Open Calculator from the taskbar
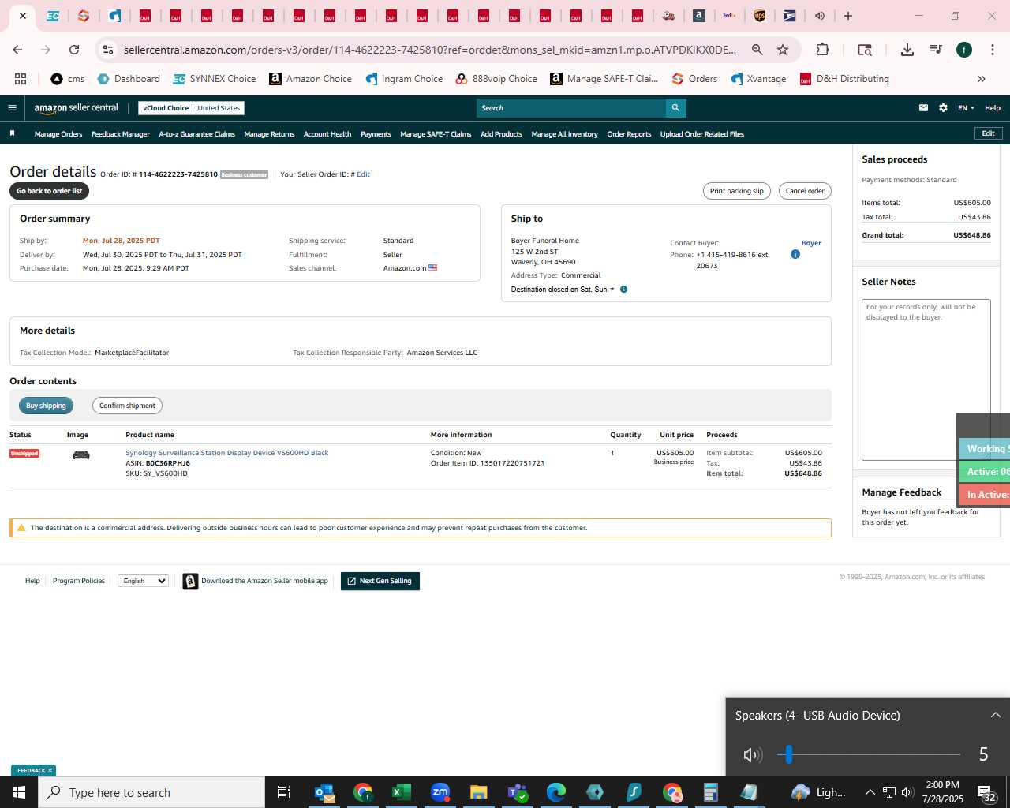1010x808 pixels. [710, 792]
